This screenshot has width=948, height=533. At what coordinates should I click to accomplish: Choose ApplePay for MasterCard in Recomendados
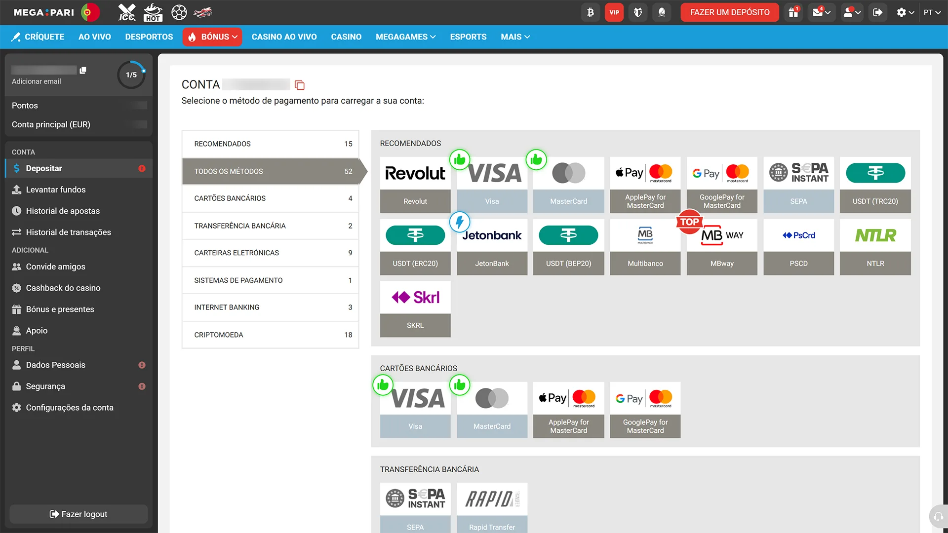(x=645, y=185)
